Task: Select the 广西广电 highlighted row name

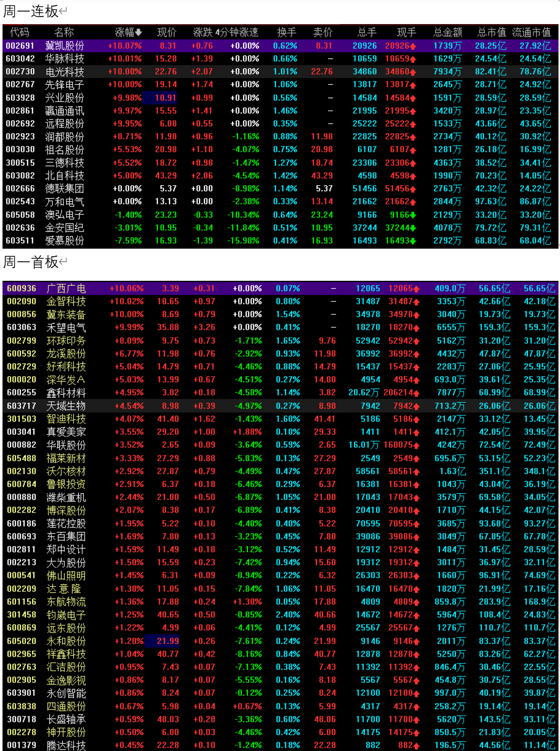Action: pos(66,289)
